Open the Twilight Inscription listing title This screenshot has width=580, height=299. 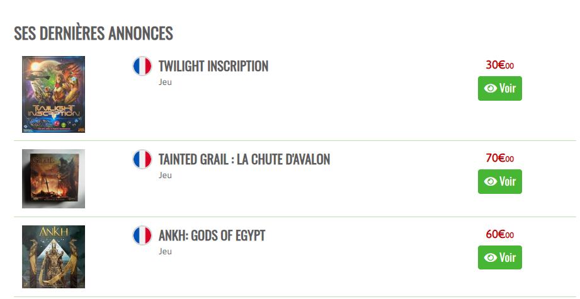[213, 66]
